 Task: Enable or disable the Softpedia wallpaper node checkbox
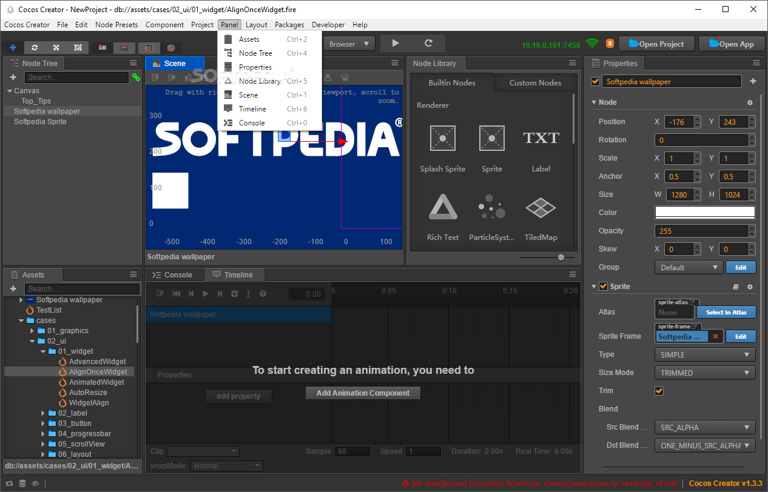point(596,81)
